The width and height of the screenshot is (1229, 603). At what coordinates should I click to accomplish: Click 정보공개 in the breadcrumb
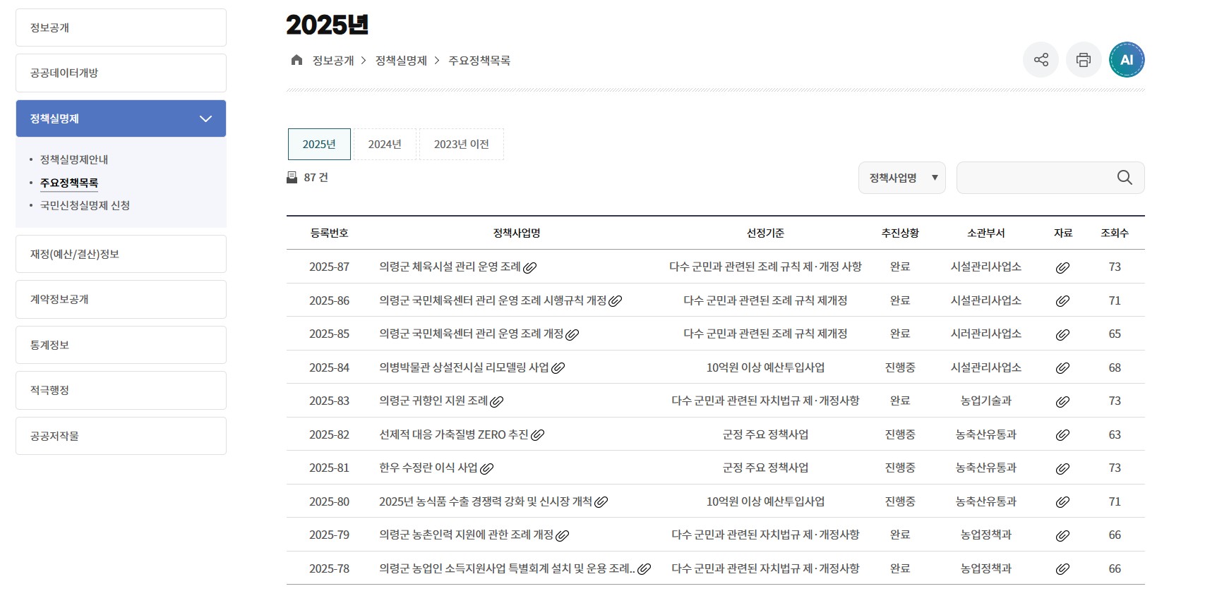click(x=333, y=61)
